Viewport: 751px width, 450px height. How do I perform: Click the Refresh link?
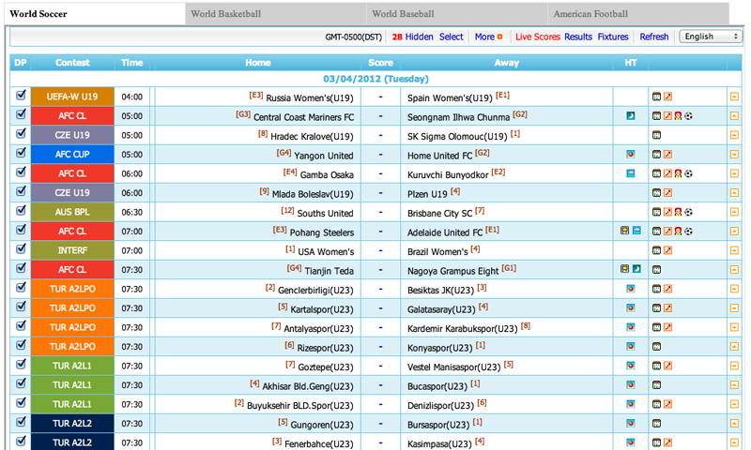click(x=653, y=37)
